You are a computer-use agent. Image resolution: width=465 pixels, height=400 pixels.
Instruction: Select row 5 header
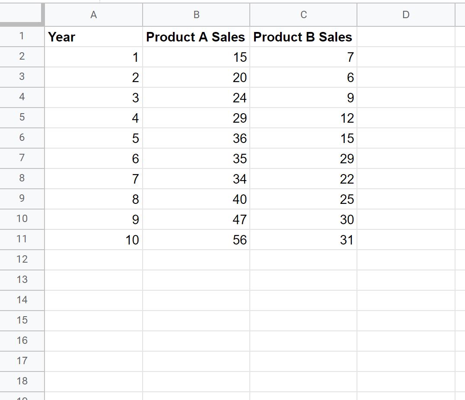click(x=22, y=118)
